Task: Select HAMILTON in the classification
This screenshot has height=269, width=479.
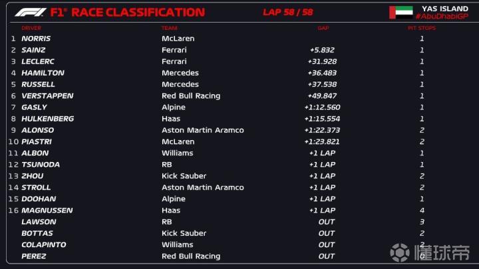Action: coord(43,73)
